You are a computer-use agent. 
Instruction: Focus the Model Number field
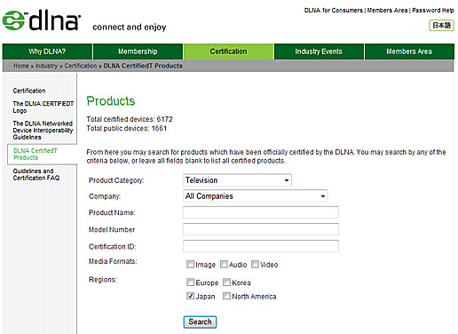tap(261, 229)
